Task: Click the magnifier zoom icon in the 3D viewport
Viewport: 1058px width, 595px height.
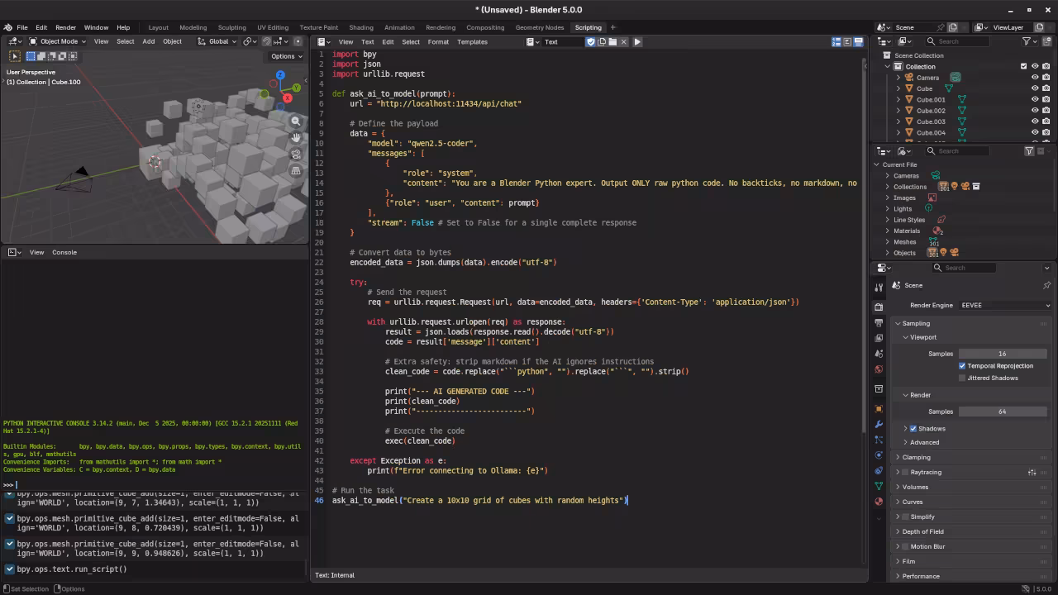Action: [x=297, y=121]
